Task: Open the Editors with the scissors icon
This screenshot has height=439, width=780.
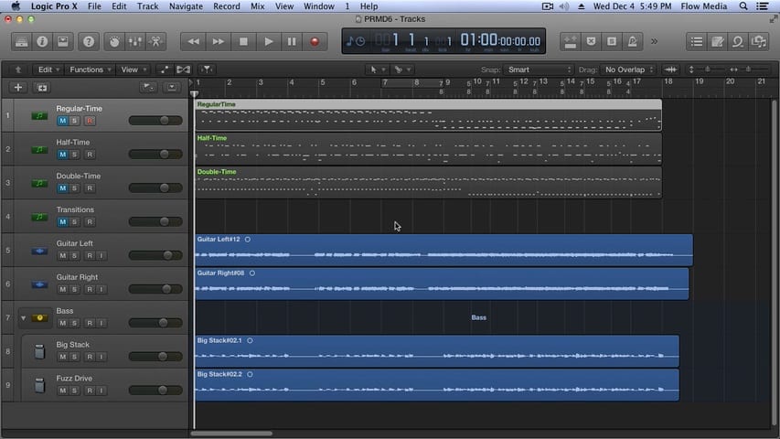Action: click(155, 41)
